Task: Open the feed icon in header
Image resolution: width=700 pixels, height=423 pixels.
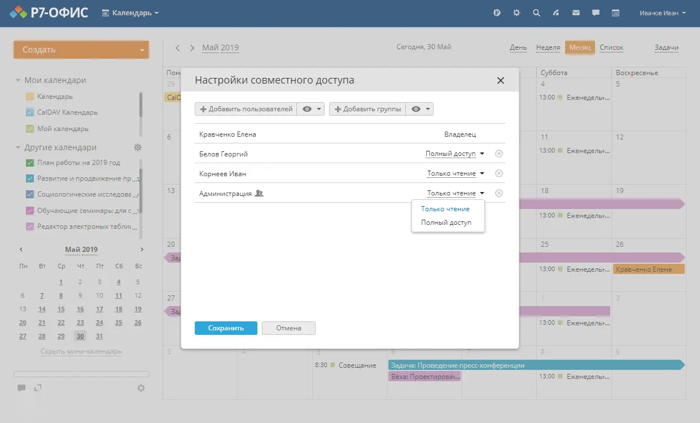Action: pyautogui.click(x=556, y=13)
